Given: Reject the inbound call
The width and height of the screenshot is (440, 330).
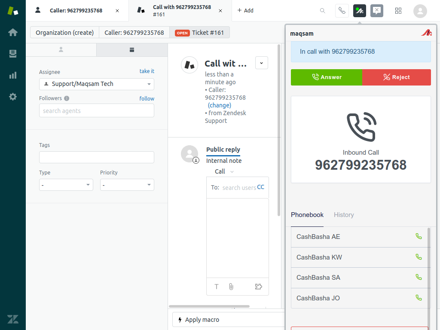Looking at the screenshot, I should pyautogui.click(x=397, y=77).
